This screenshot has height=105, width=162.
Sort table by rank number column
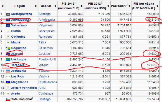(x=3, y=6)
